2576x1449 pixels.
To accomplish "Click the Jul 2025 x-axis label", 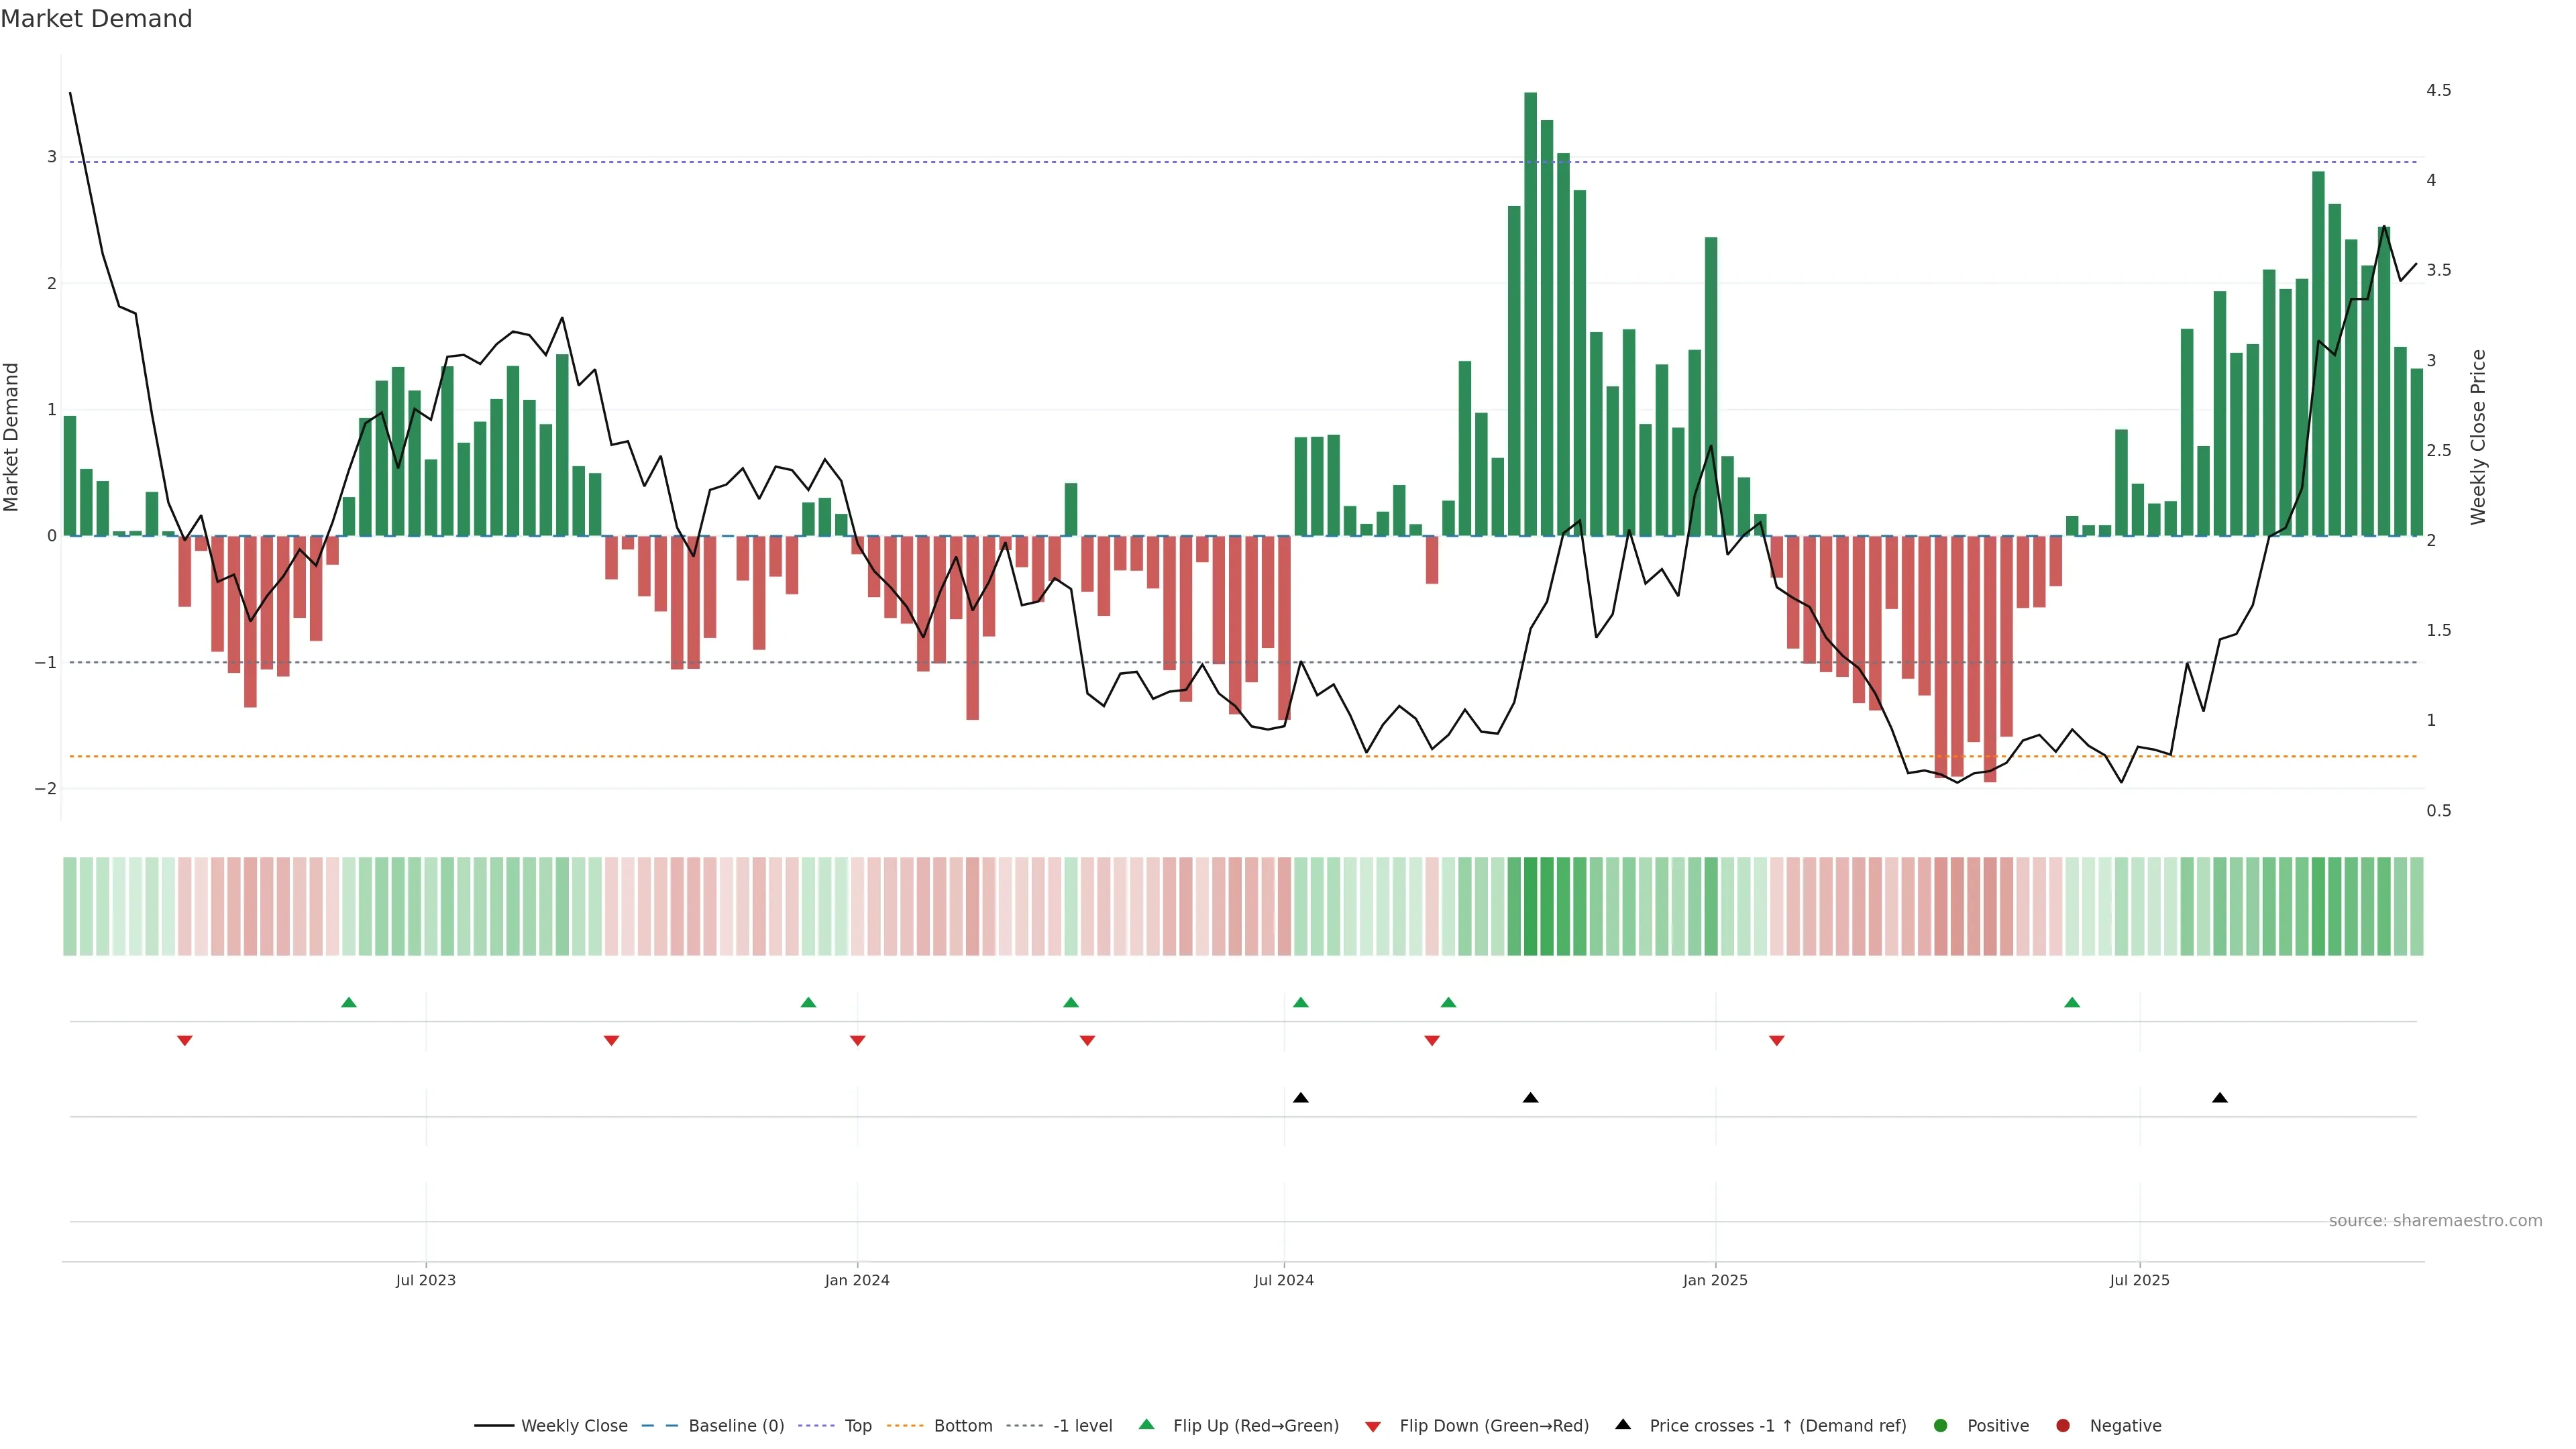I will [x=2140, y=1280].
